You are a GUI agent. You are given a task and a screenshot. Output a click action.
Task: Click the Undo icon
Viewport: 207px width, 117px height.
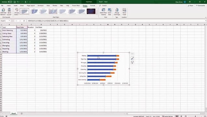[x=18, y=2]
